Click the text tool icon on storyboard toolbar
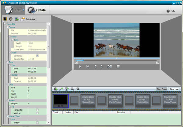The image size is (183, 127). click(x=67, y=89)
